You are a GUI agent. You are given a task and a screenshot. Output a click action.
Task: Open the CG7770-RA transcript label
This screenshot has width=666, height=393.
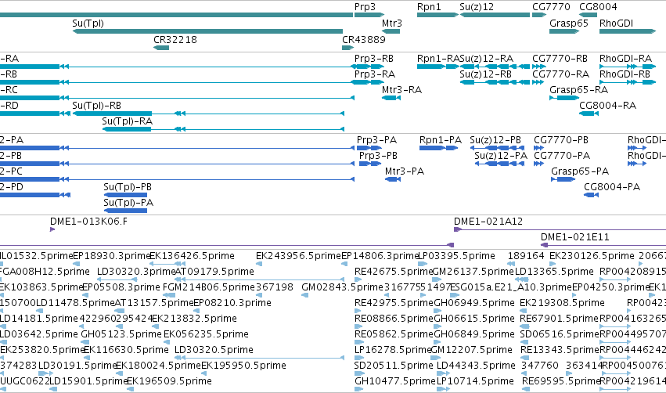(560, 74)
